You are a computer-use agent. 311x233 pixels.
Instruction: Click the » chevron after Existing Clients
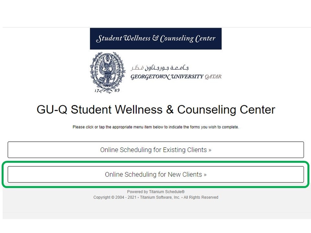tap(210, 150)
